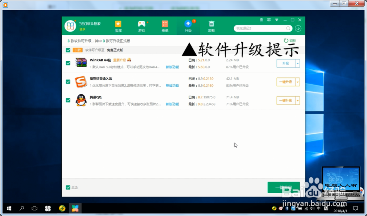Click the M input mode tray icon
The height and width of the screenshot is (216, 367).
pyautogui.click(x=326, y=208)
